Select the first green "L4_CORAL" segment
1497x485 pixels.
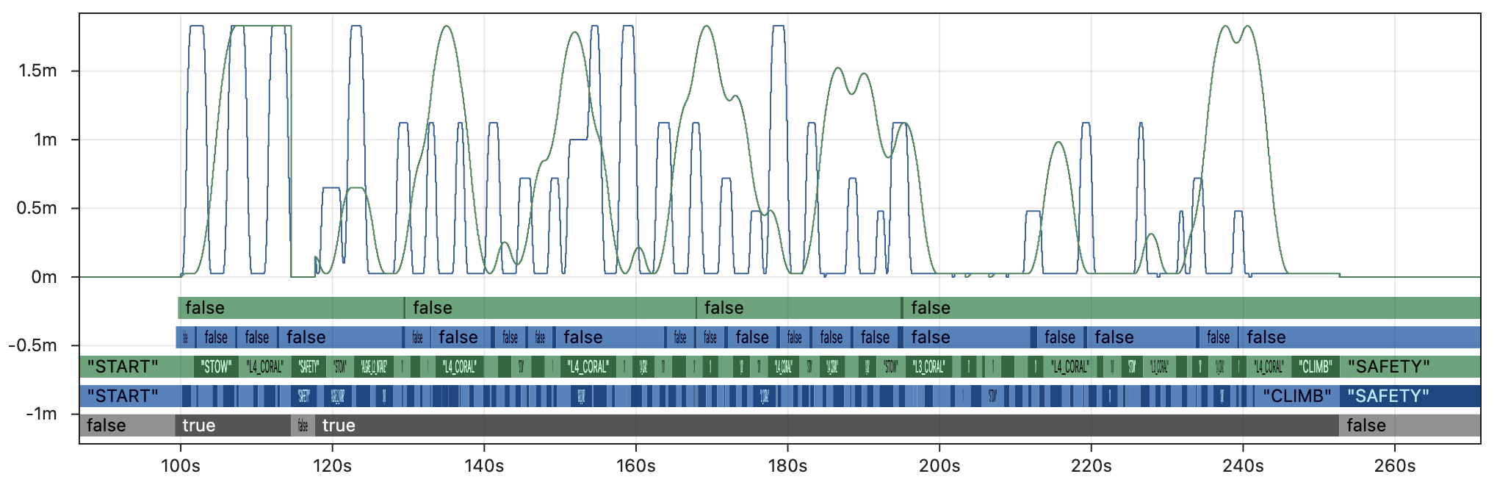pos(264,367)
